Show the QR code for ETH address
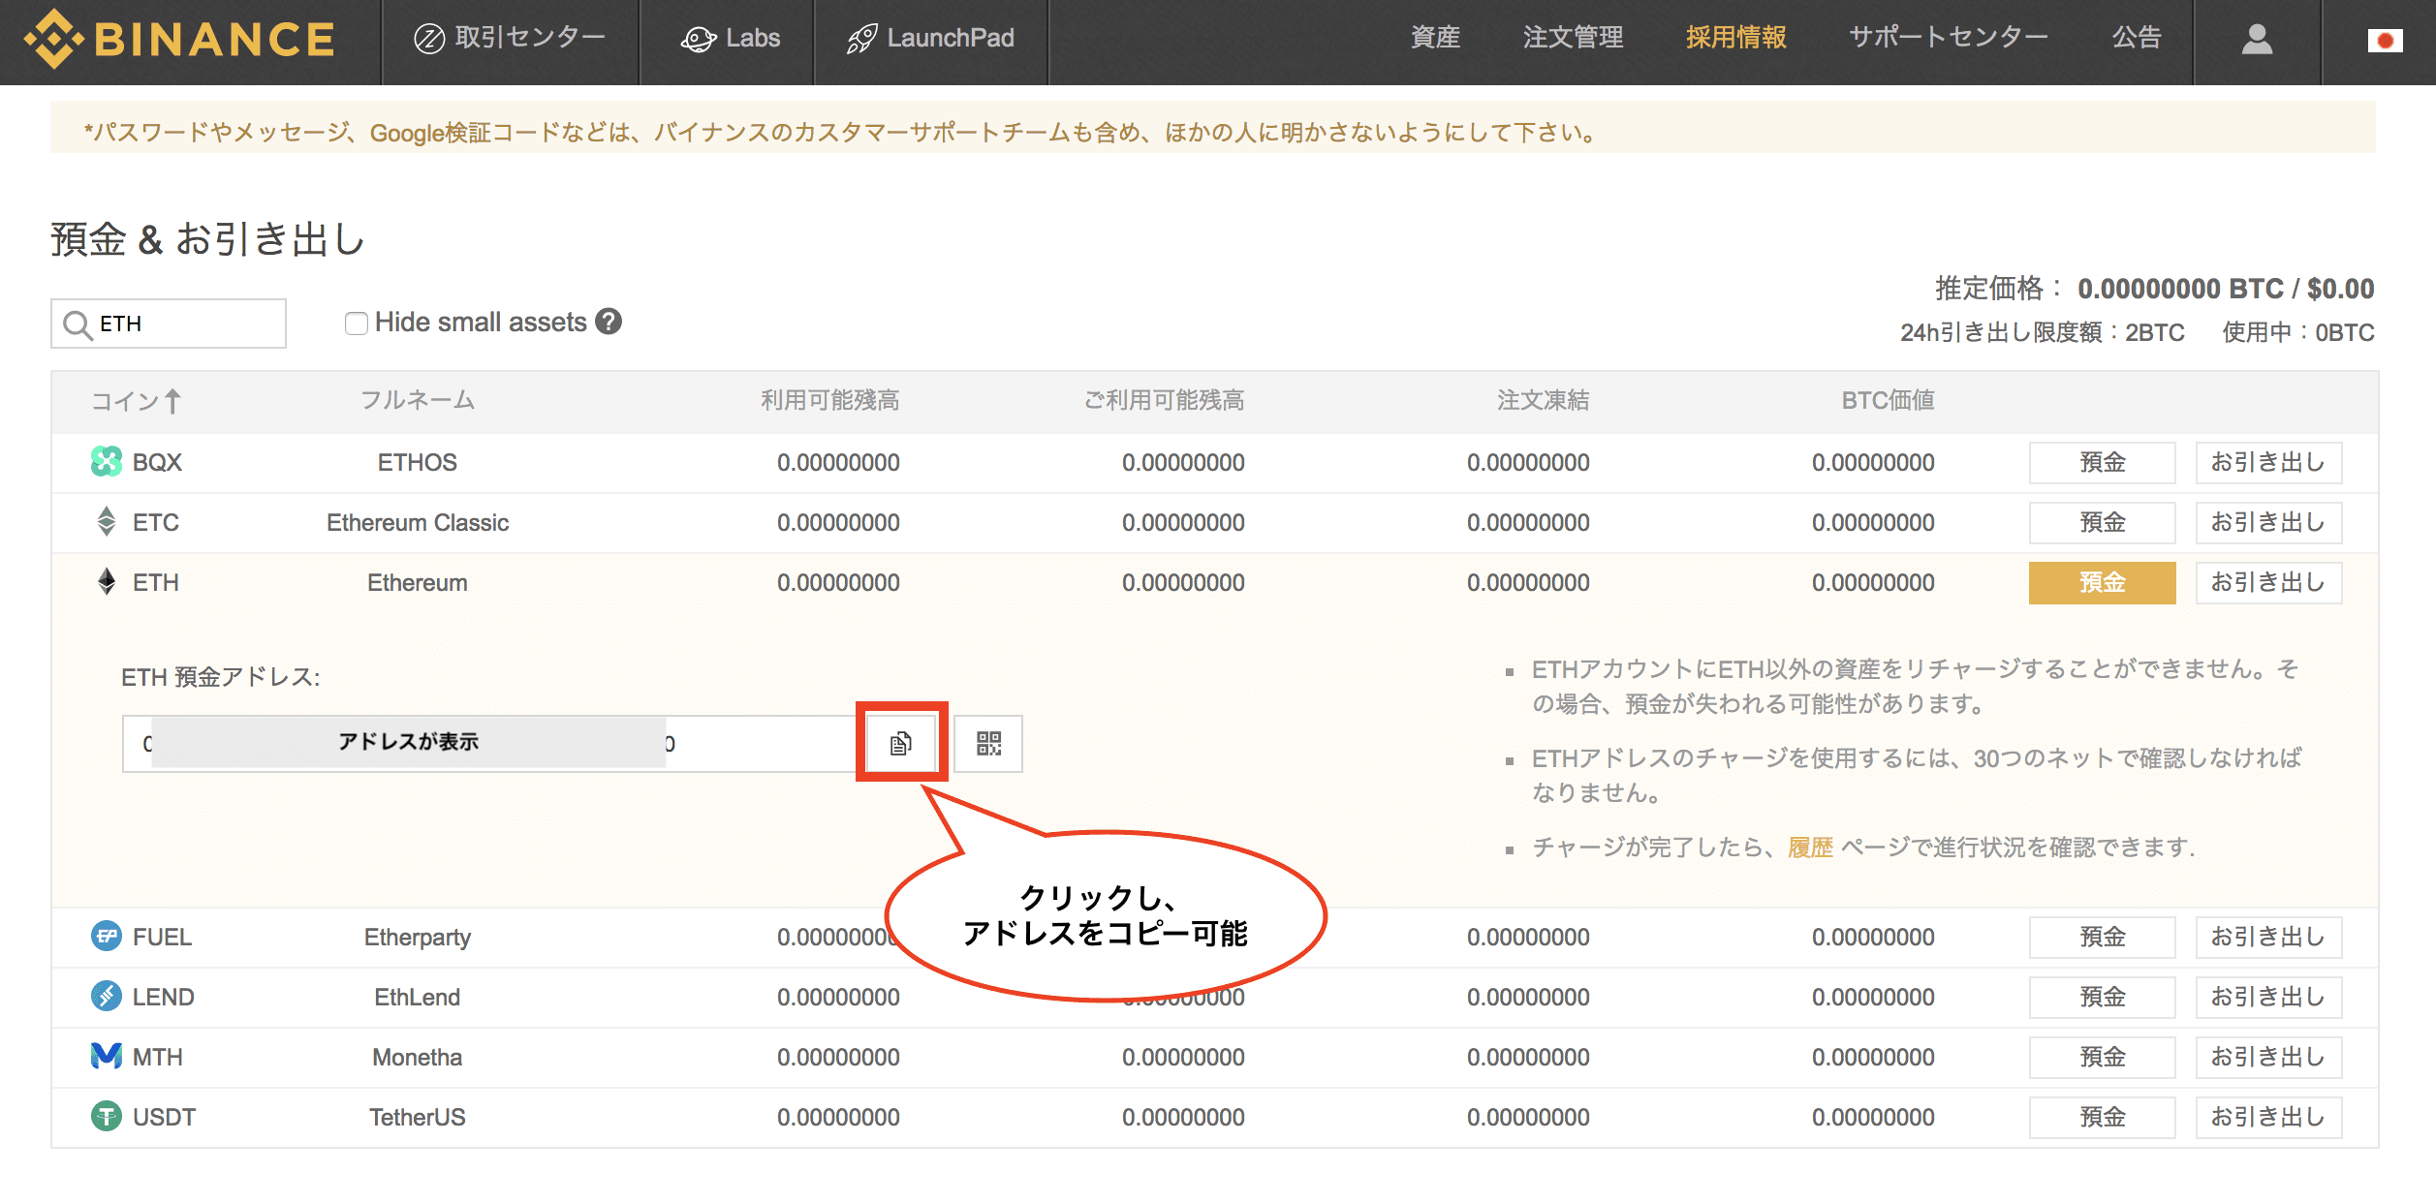Screen dimensions: 2436x1203 [988, 743]
